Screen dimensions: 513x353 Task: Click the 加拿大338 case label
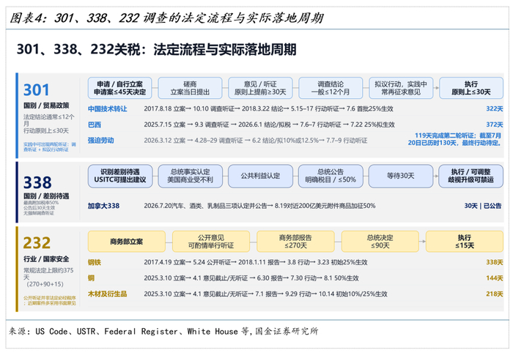(104, 206)
